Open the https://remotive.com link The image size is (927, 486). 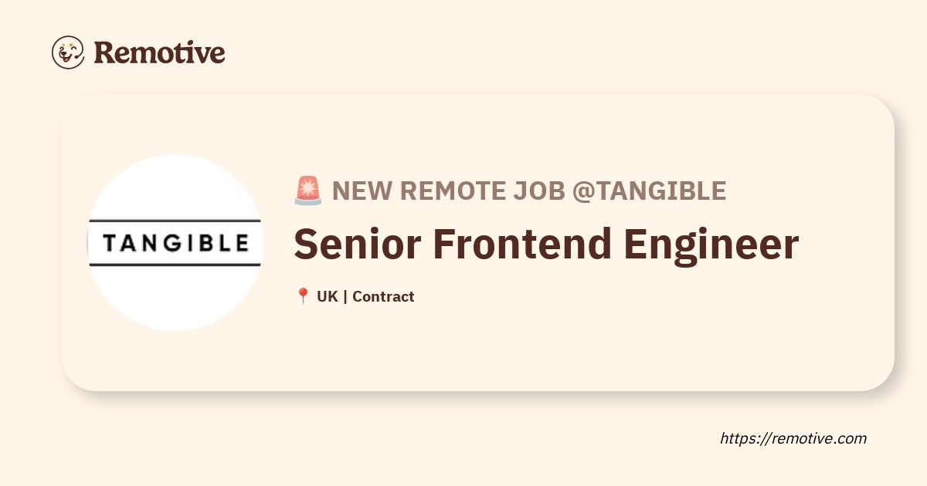pyautogui.click(x=793, y=438)
